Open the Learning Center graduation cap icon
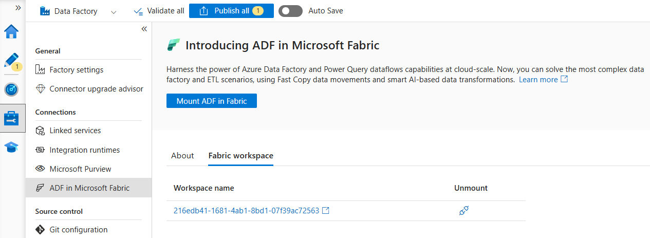 (11, 148)
